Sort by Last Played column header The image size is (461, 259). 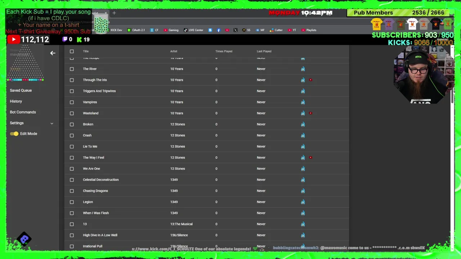(264, 51)
